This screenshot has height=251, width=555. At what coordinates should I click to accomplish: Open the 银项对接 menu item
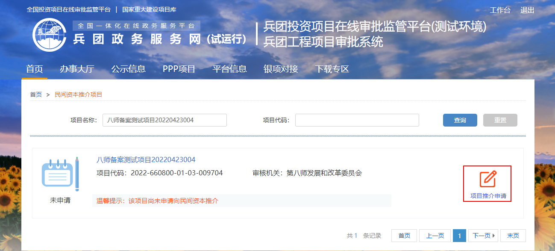(x=281, y=69)
